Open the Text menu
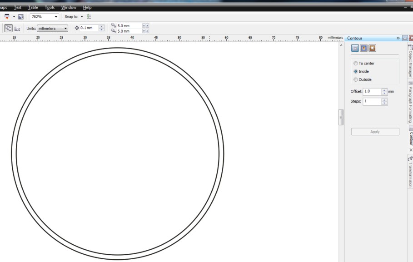Screen dimensions: 413x262 [18, 7]
